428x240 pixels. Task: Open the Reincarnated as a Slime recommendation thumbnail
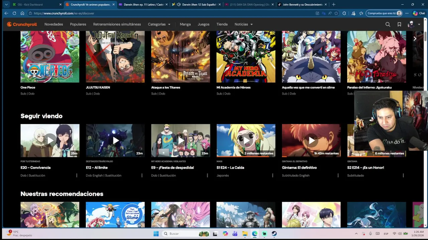115,215
